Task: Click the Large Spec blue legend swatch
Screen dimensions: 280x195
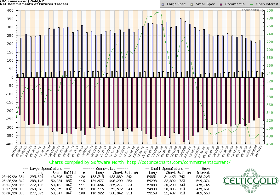Action: [162, 4]
